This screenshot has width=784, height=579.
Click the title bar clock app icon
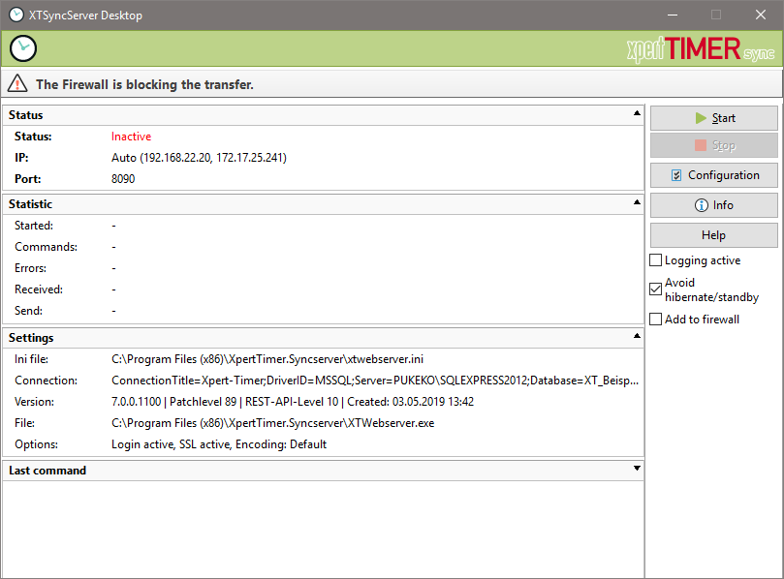(16, 15)
